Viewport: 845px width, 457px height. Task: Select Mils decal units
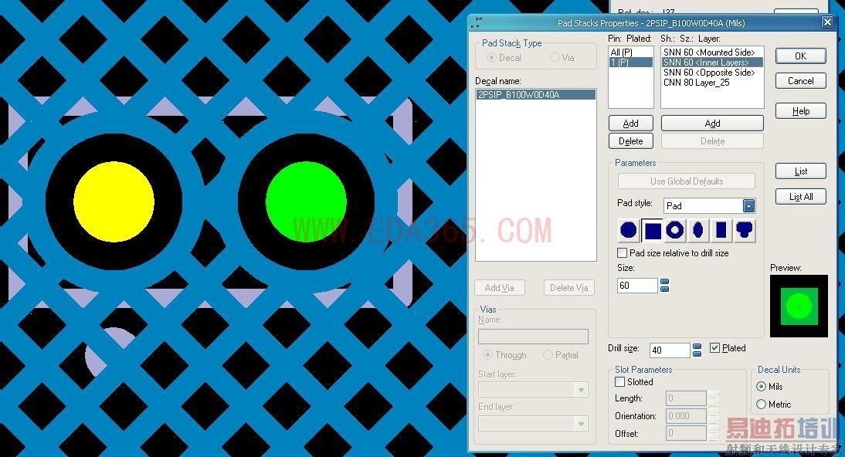[x=761, y=387]
